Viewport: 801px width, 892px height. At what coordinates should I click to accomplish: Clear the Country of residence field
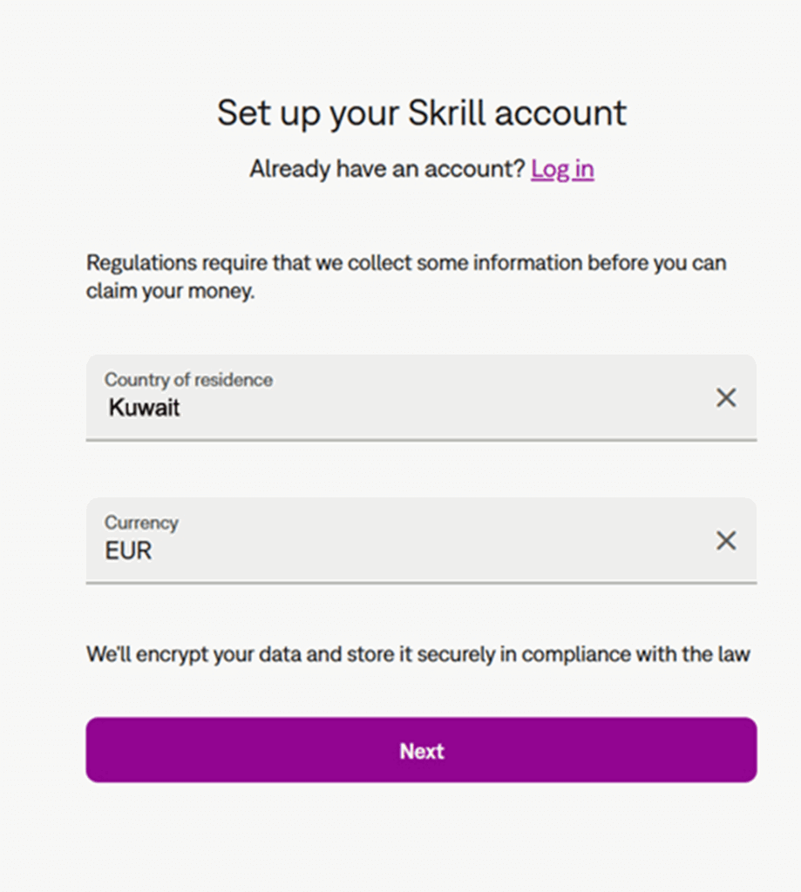coord(726,397)
